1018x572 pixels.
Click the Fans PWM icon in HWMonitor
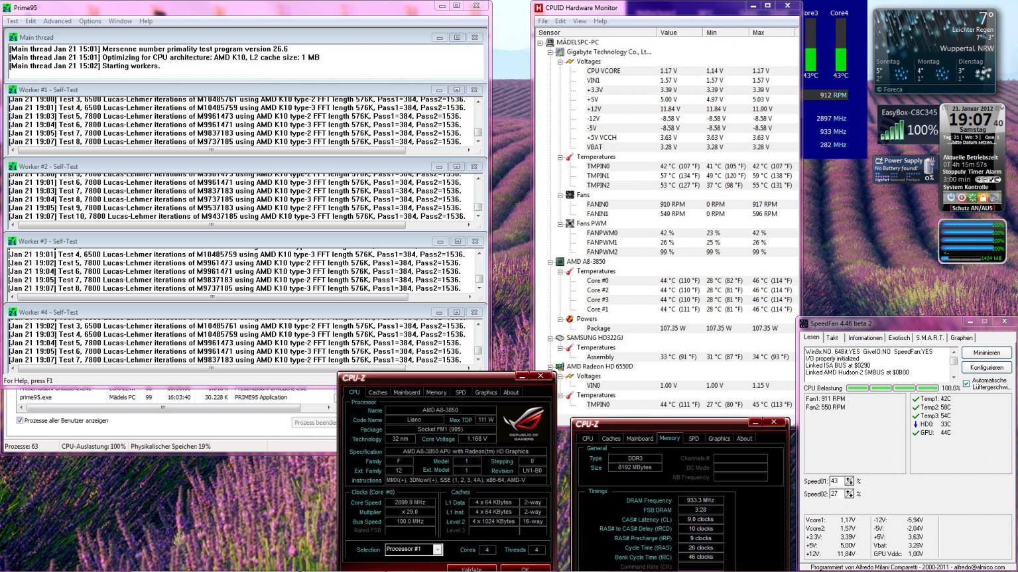[570, 223]
